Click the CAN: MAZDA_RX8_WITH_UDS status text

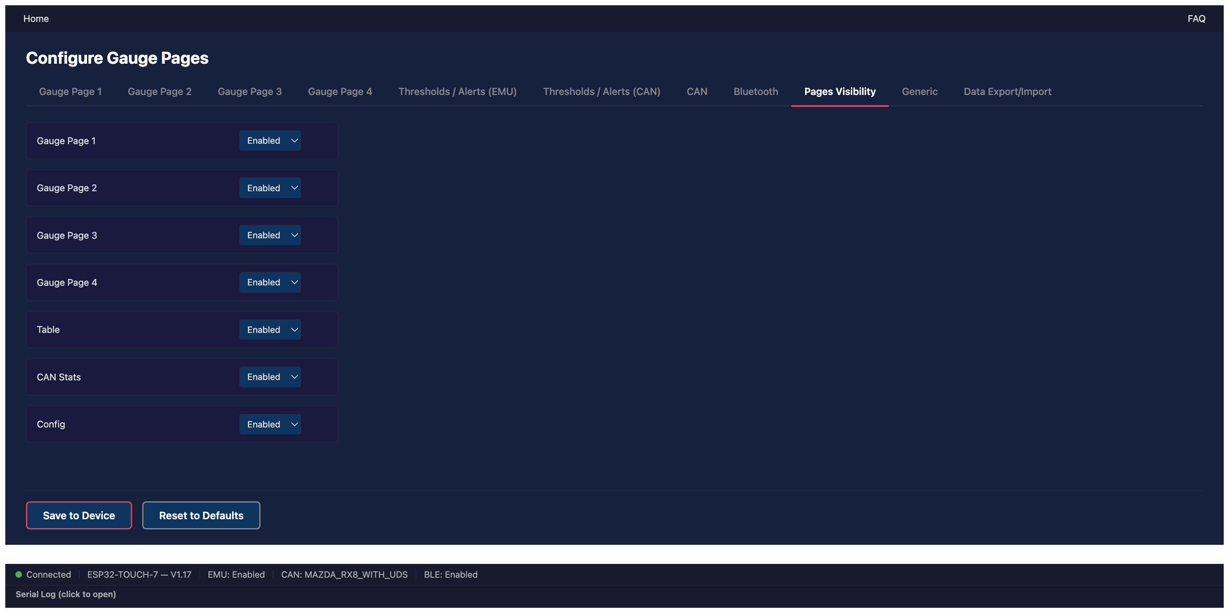tap(344, 574)
